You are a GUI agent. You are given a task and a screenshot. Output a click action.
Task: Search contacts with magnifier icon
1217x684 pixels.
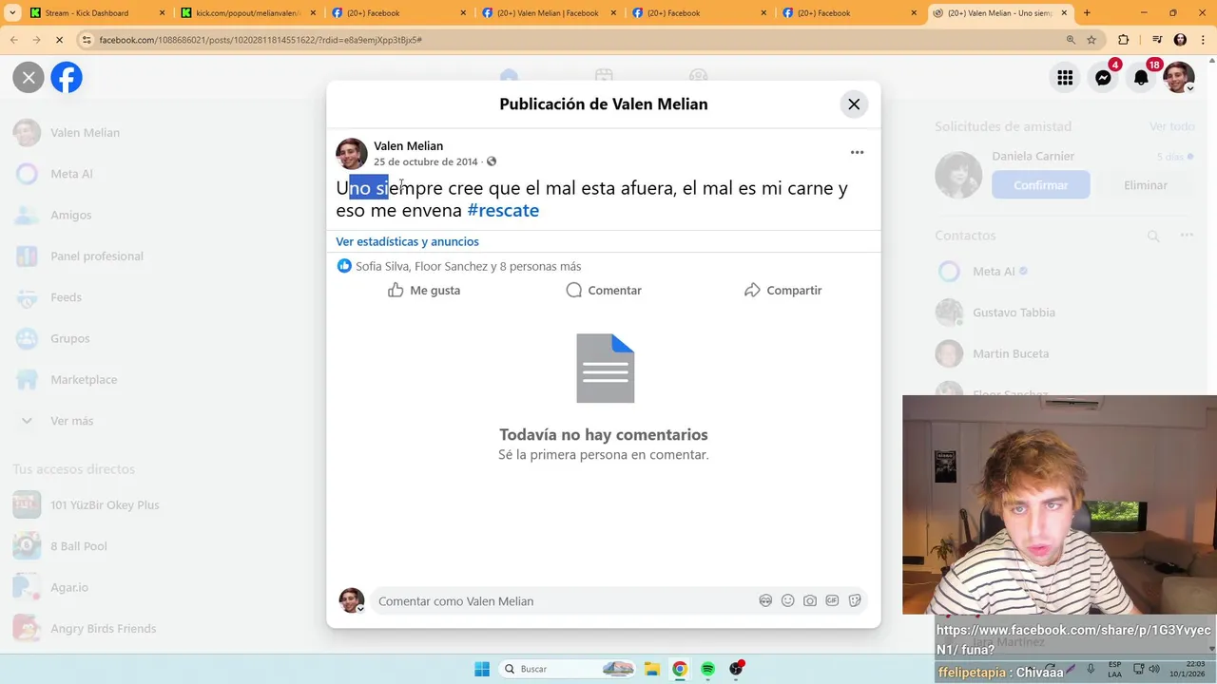pyautogui.click(x=1153, y=236)
